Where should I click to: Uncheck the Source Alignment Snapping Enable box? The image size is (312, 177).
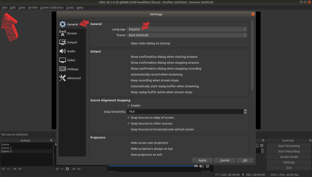pos(128,106)
